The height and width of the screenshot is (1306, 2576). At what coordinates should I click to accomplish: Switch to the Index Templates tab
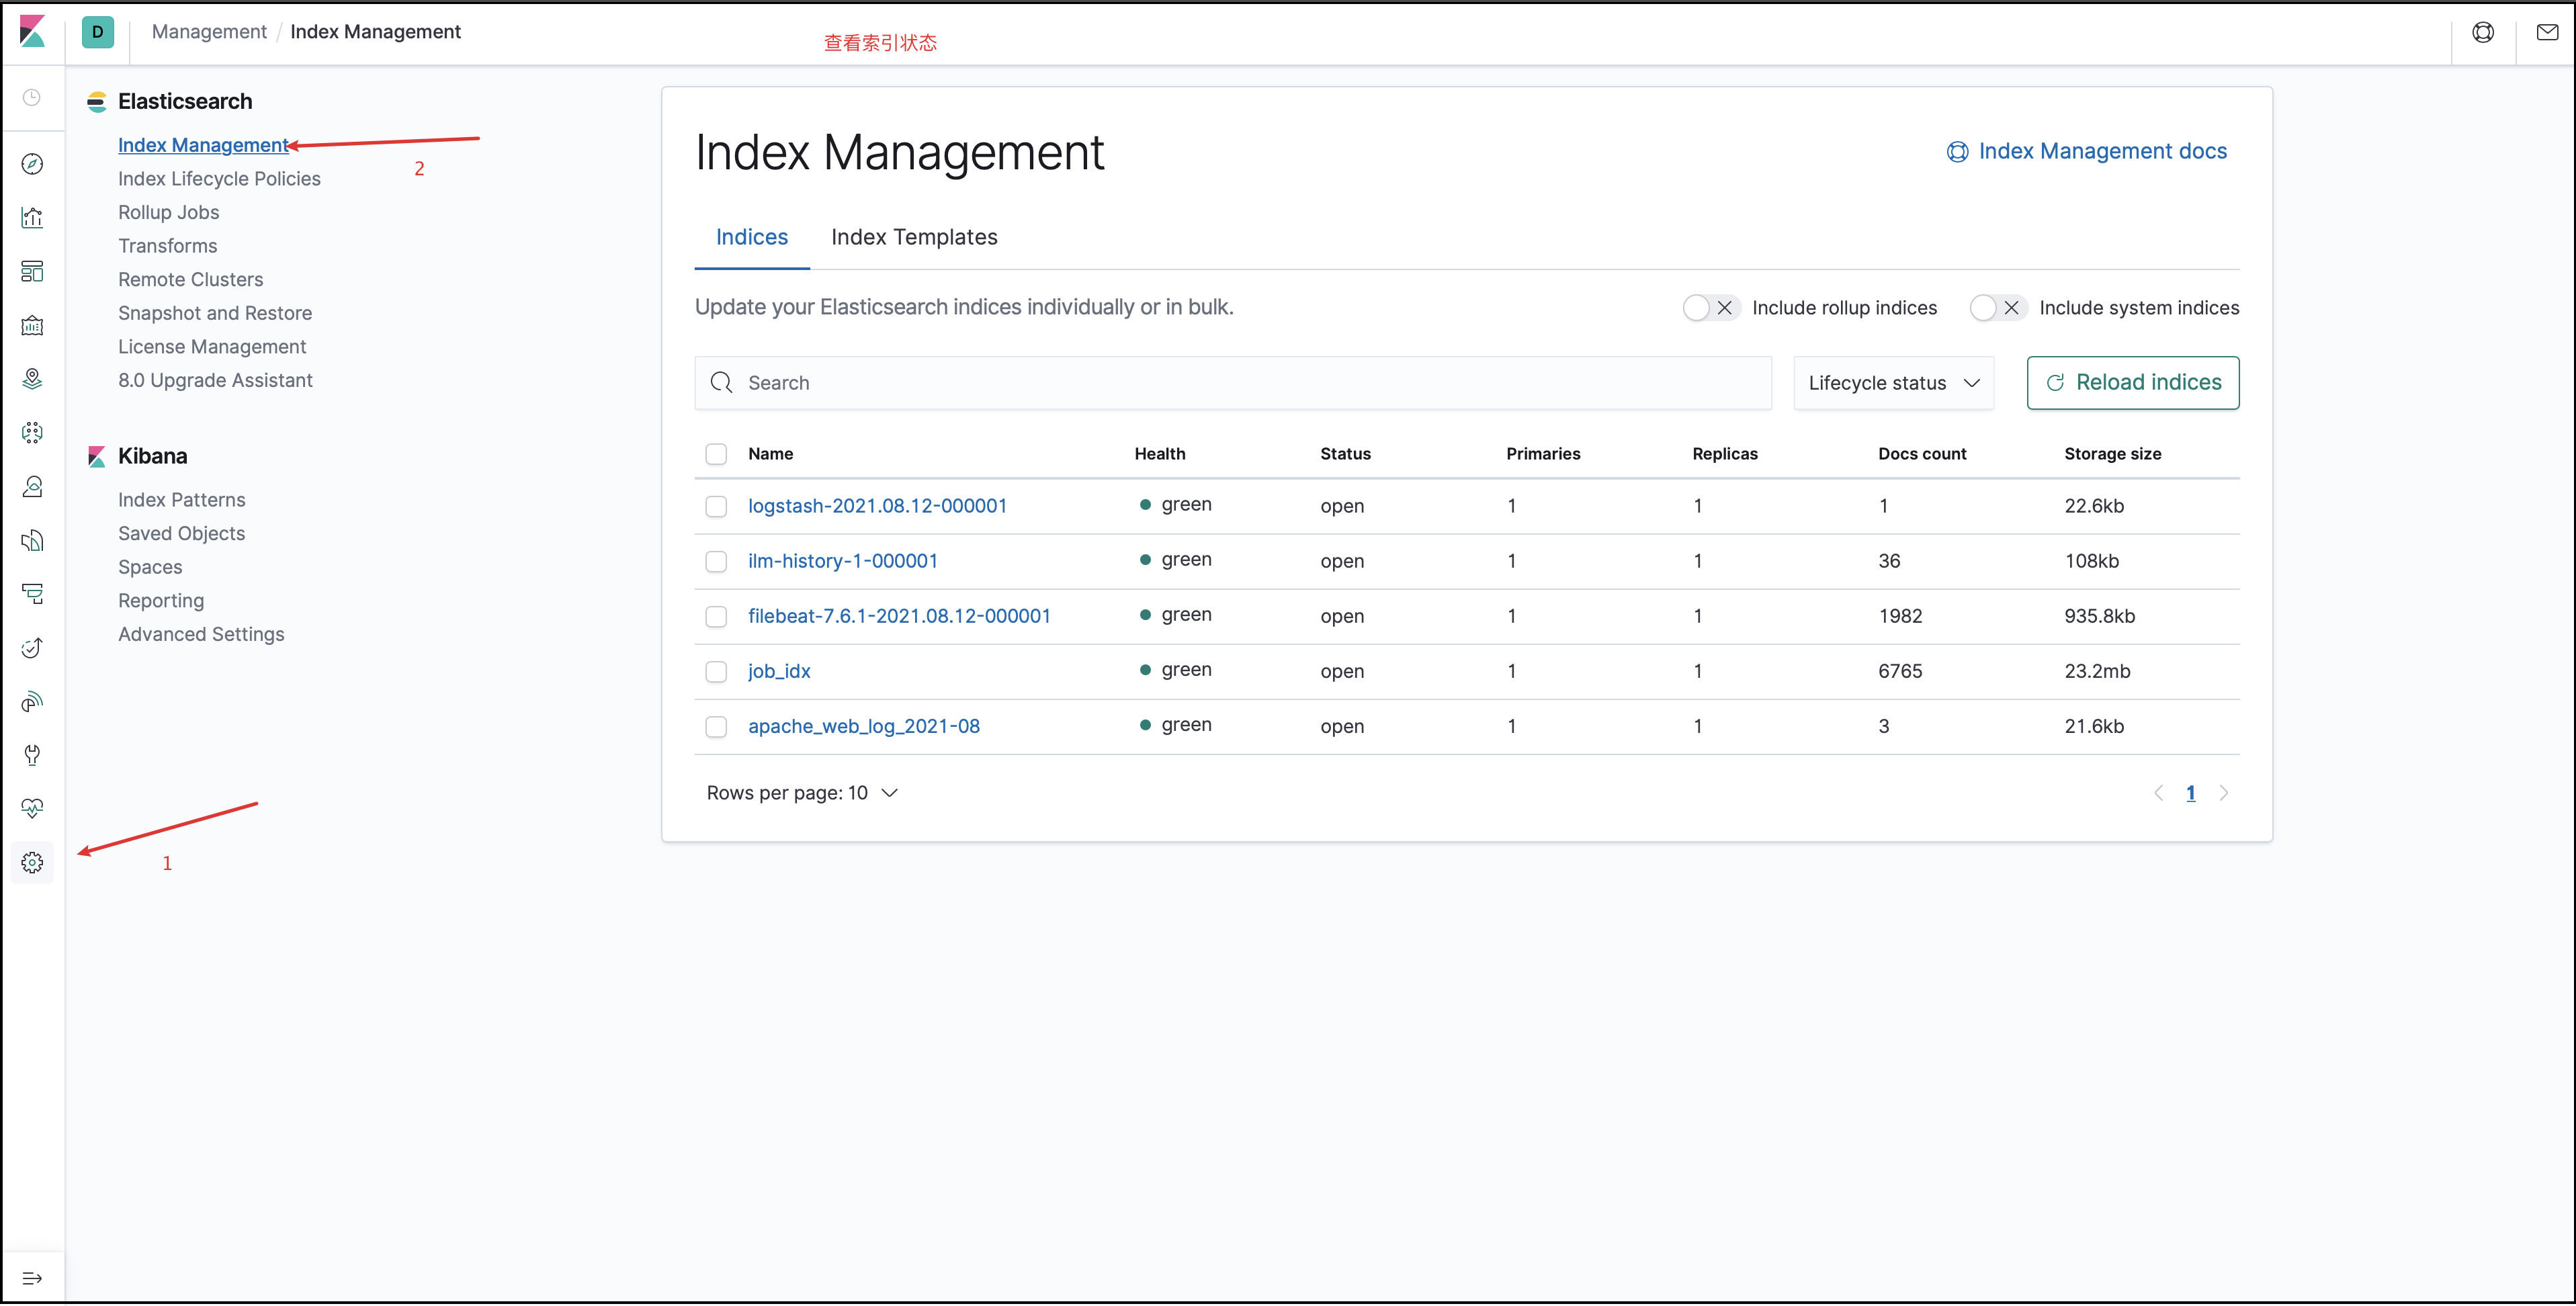coord(914,238)
